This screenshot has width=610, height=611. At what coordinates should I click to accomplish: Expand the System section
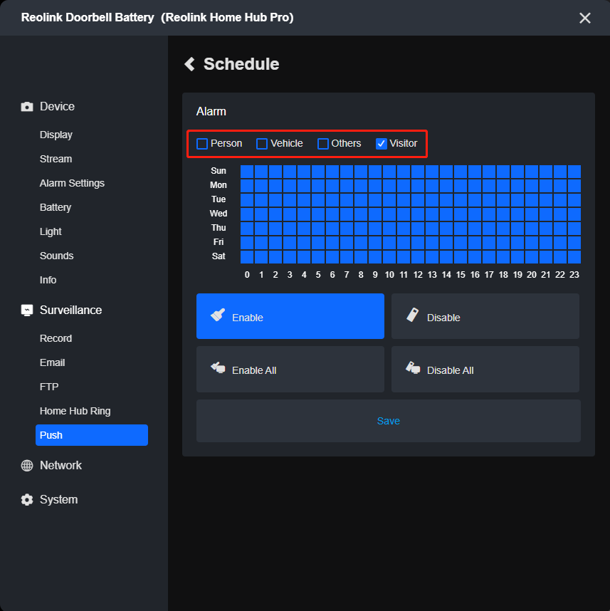coord(59,500)
